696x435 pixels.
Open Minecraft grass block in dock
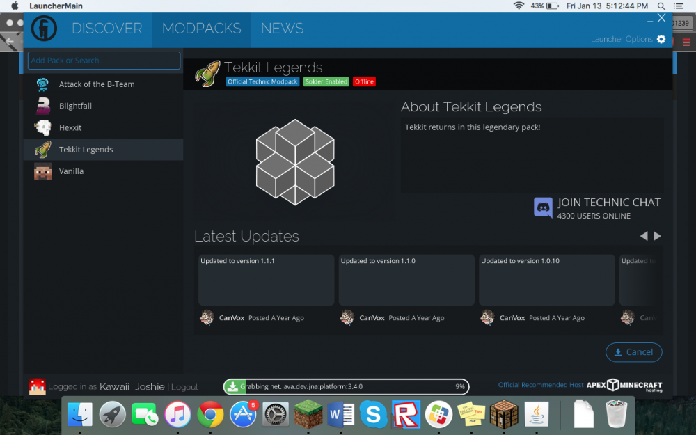pos(308,413)
